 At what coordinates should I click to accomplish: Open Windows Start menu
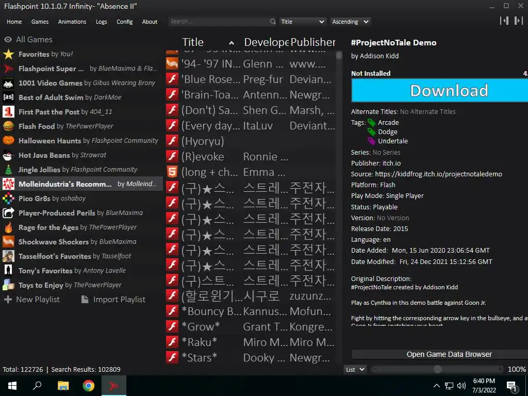click(x=12, y=386)
